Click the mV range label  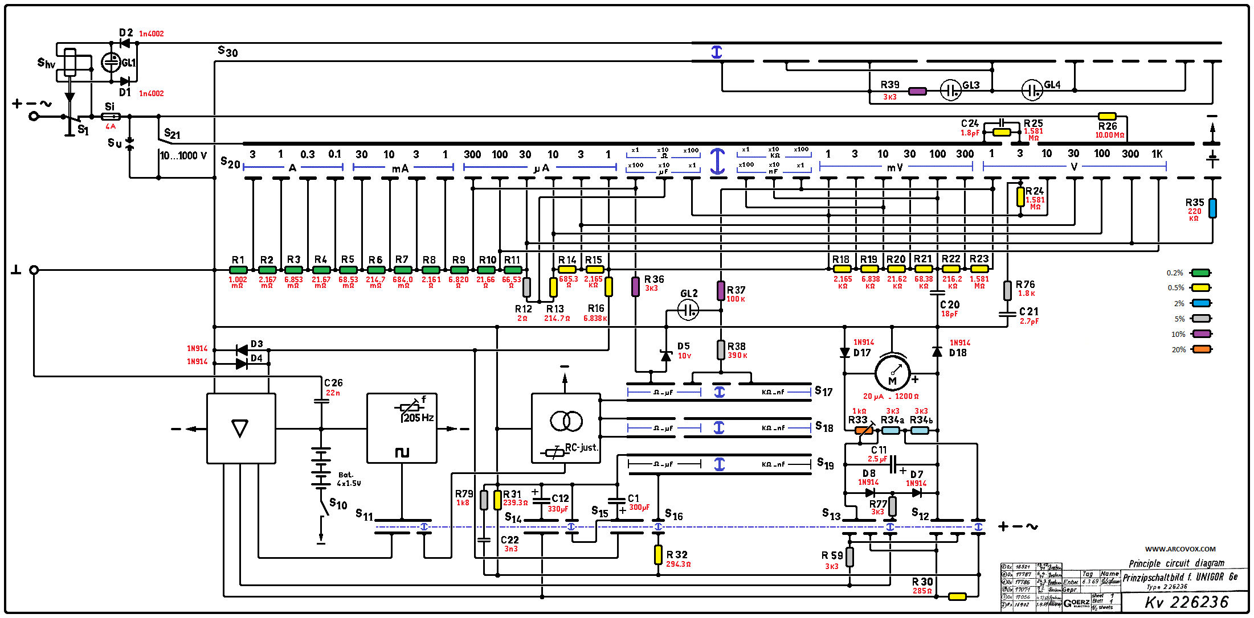[x=895, y=167]
